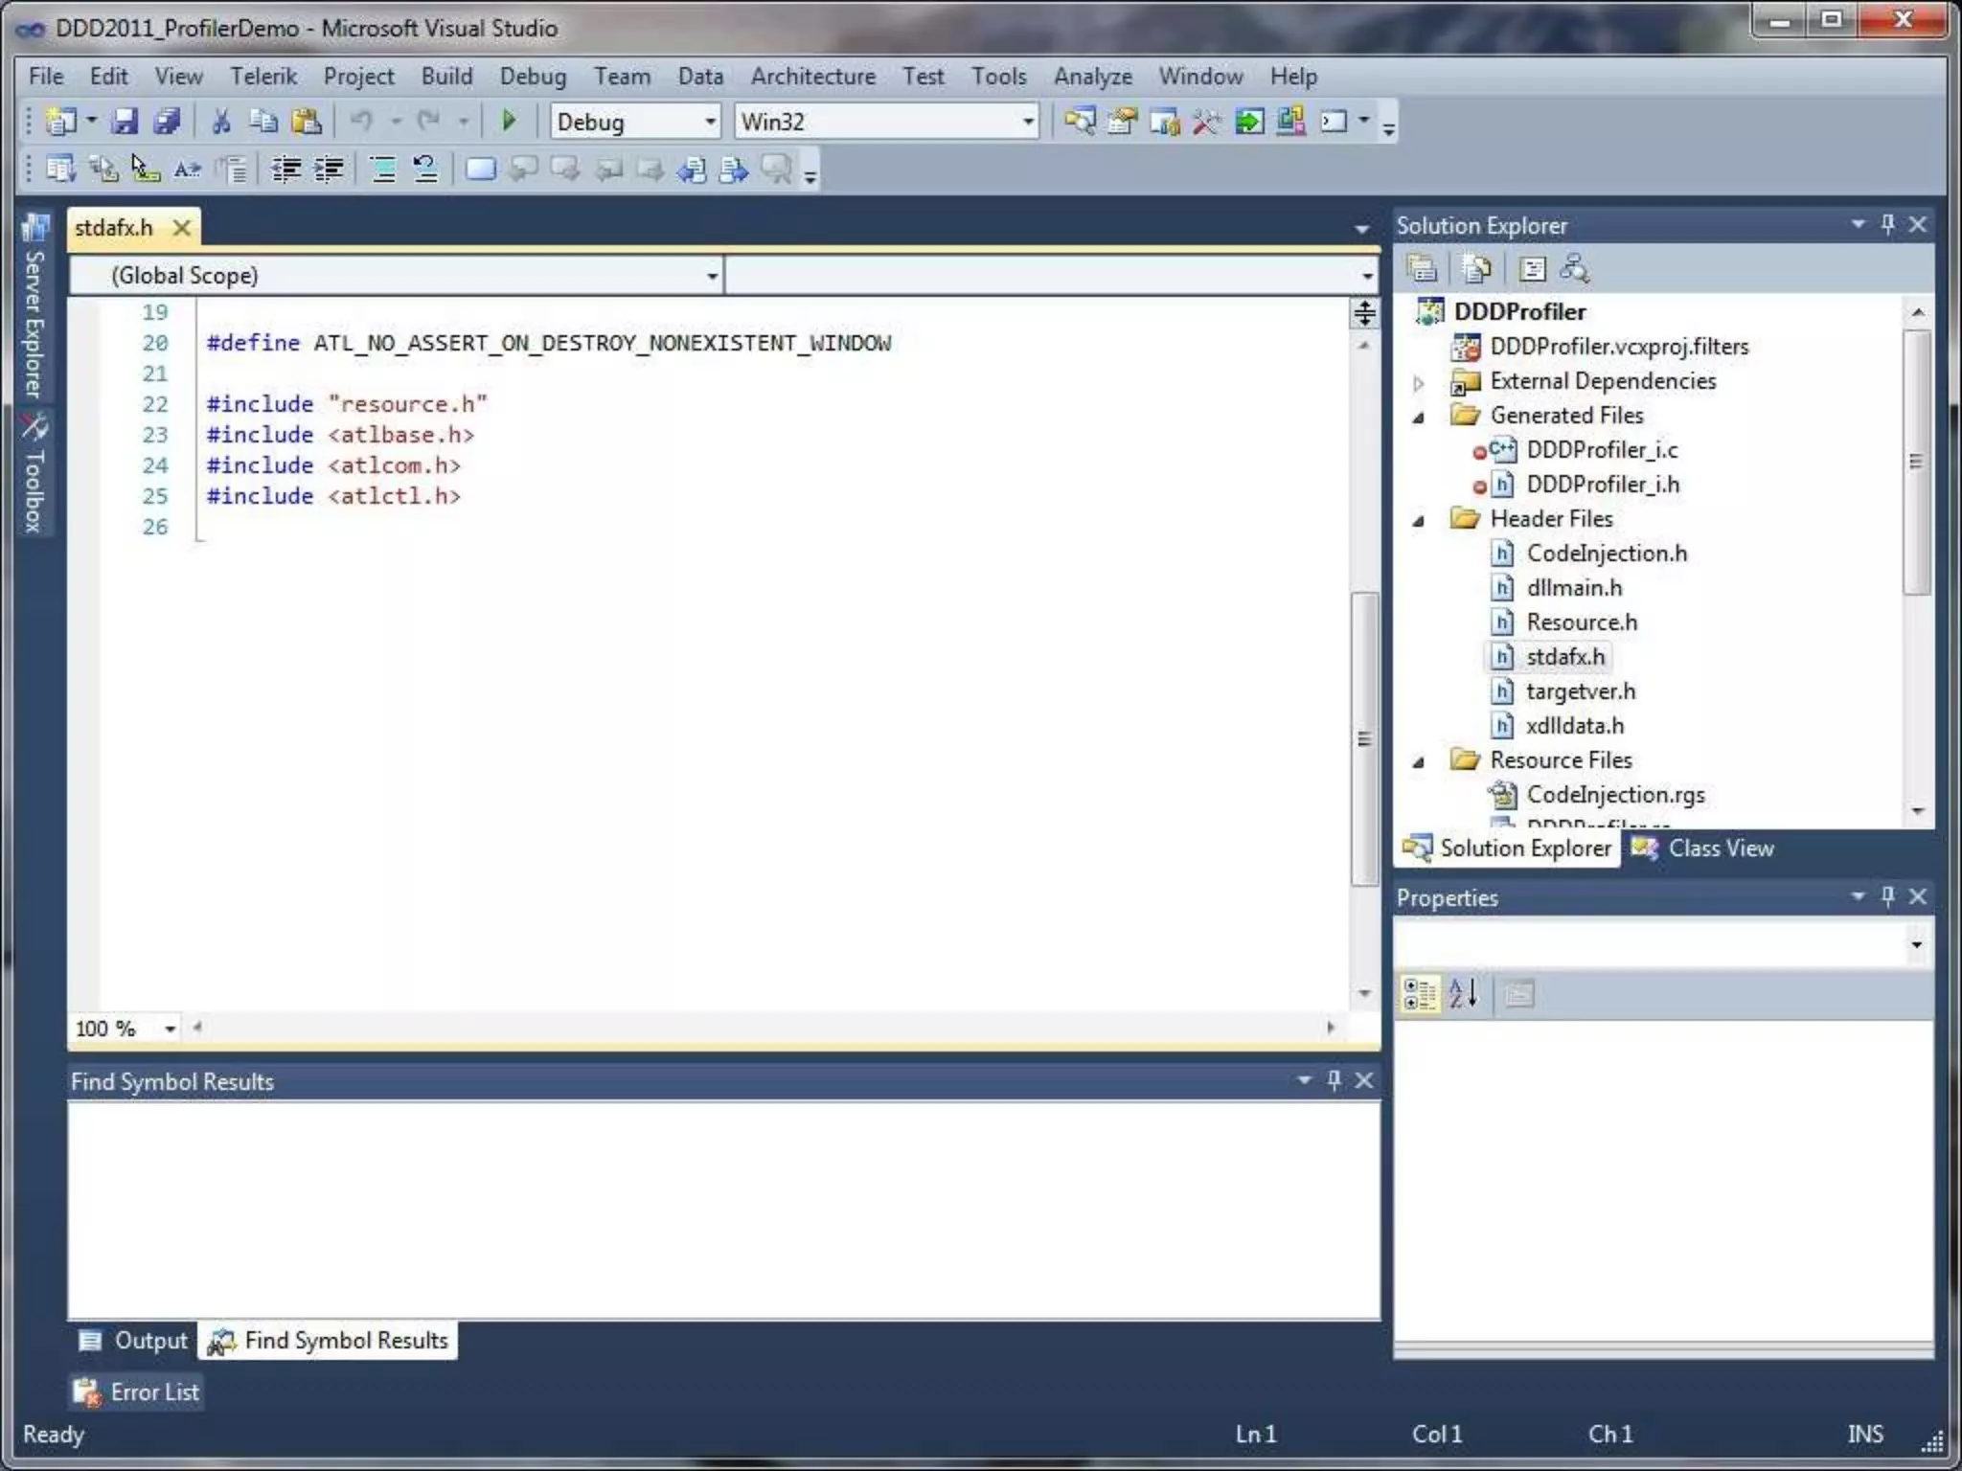The width and height of the screenshot is (1962, 1471).
Task: Open the Server Explorer side panel
Action: coord(34,306)
